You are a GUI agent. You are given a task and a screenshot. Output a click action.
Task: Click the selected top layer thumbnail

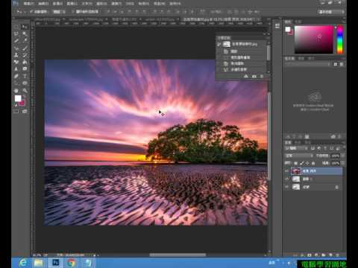coord(296,171)
